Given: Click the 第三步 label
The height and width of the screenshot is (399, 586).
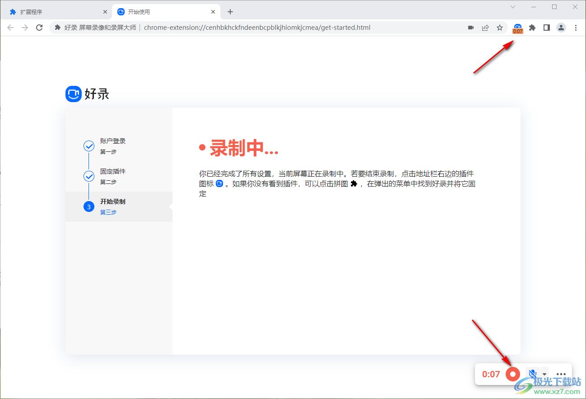Looking at the screenshot, I should pyautogui.click(x=108, y=212).
